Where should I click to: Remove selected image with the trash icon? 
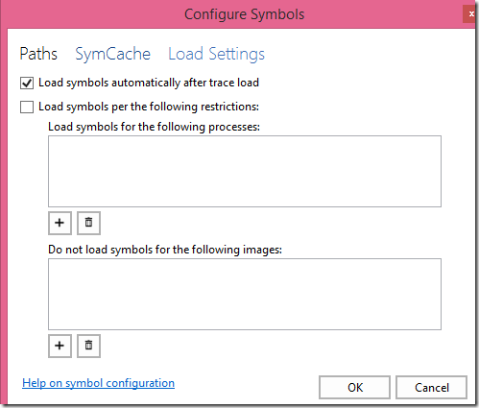(88, 346)
